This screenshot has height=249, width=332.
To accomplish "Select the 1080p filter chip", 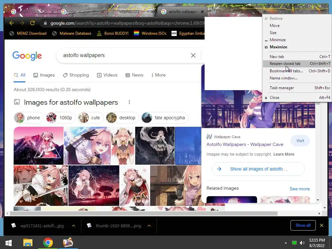I will tap(61, 118).
